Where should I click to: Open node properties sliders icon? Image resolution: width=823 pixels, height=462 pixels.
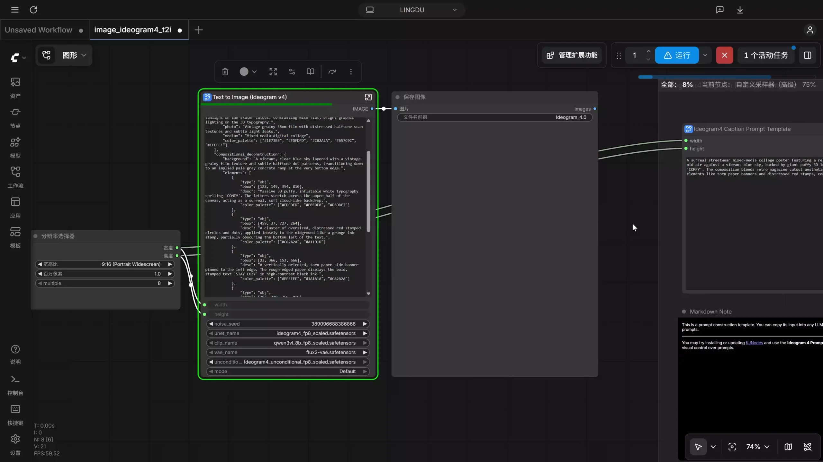point(292,72)
